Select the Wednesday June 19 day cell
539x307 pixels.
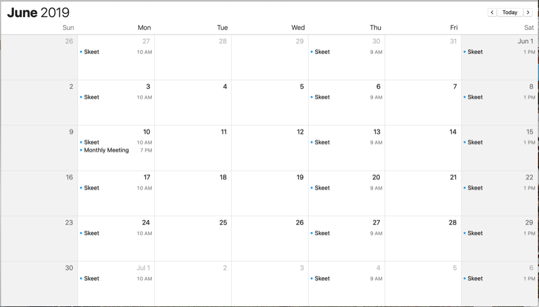pos(270,193)
